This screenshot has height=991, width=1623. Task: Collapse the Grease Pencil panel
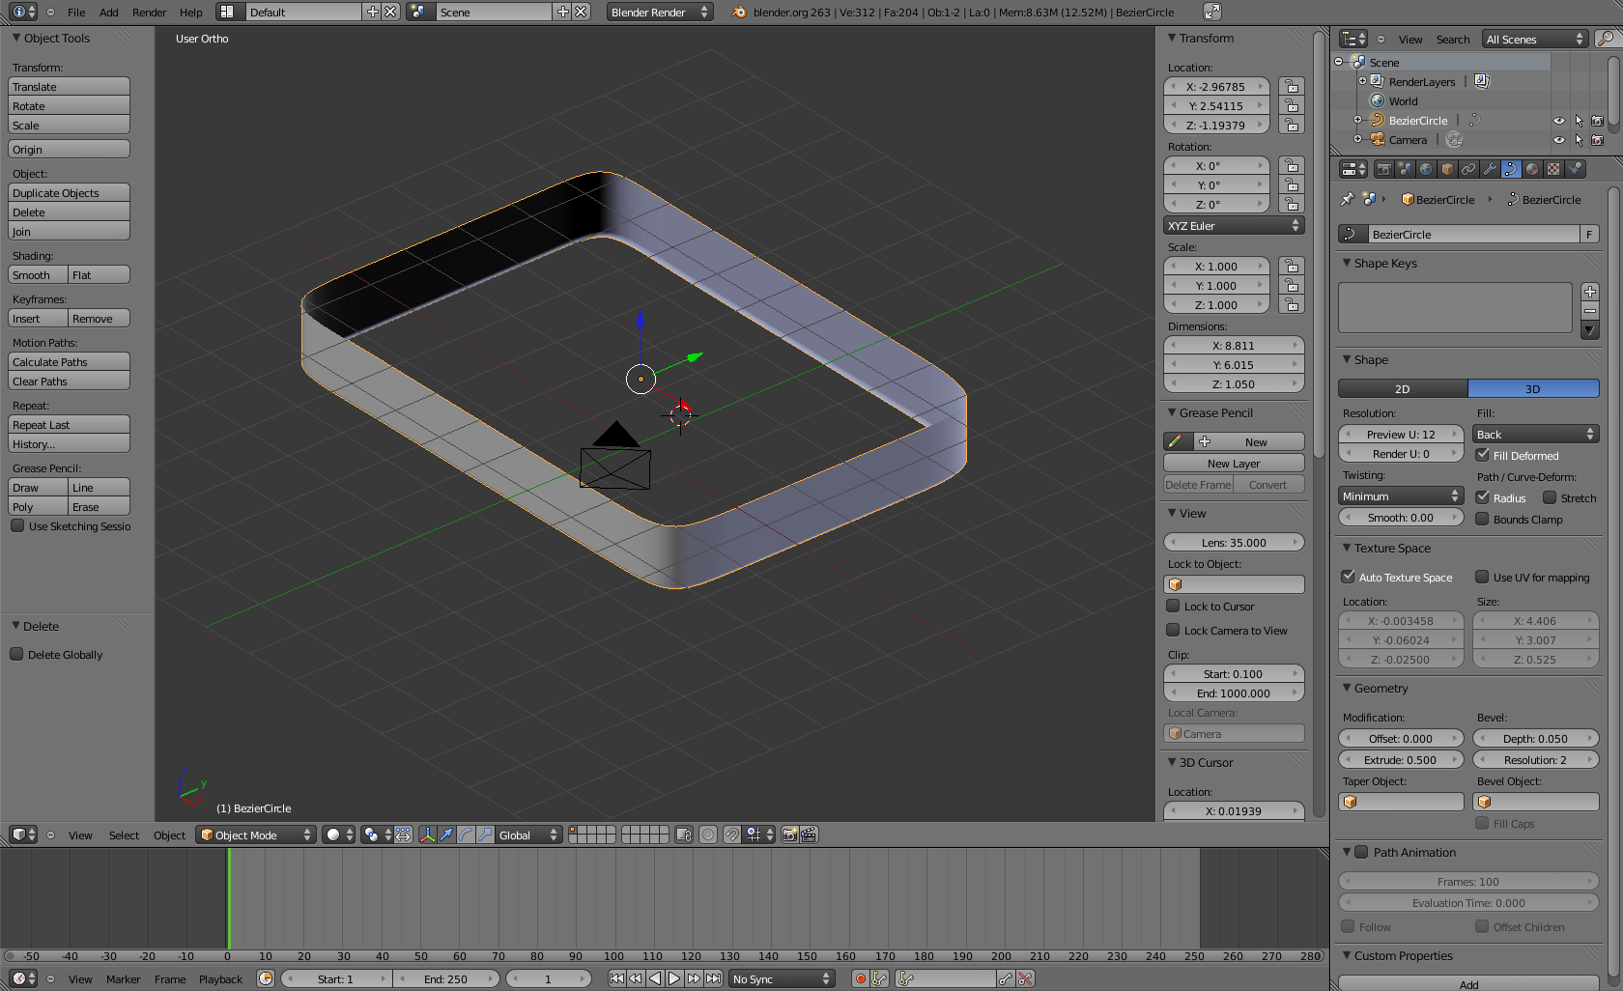(1172, 412)
